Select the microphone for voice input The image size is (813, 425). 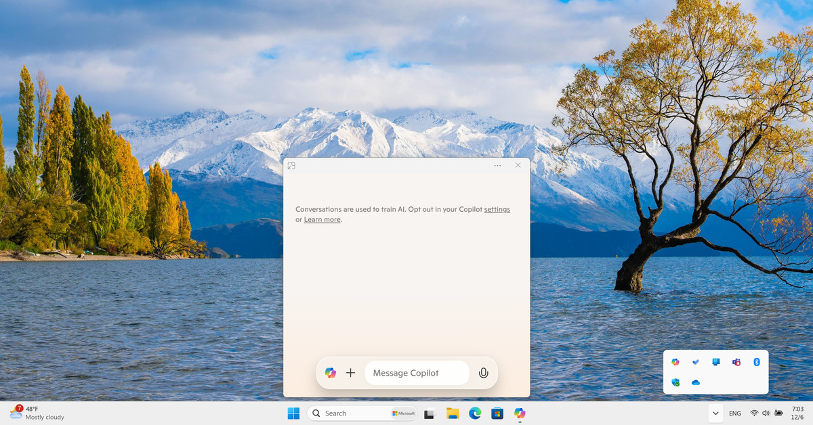(483, 372)
